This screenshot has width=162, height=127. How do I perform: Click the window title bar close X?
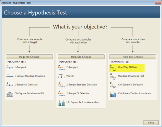pos(158,3)
